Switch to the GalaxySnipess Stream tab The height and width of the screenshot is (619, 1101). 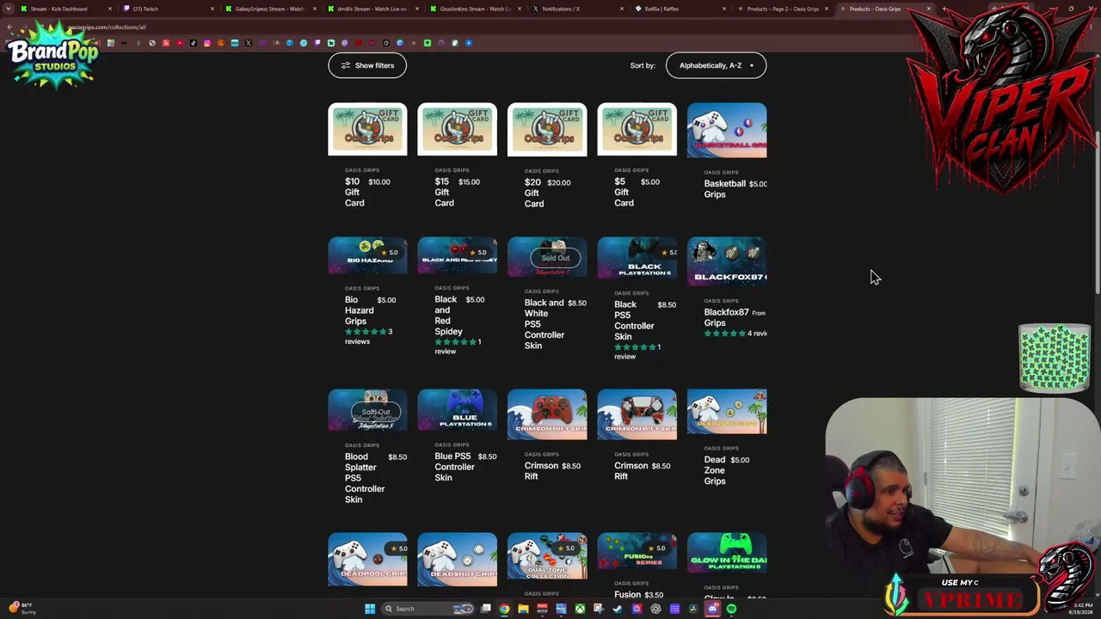(269, 9)
